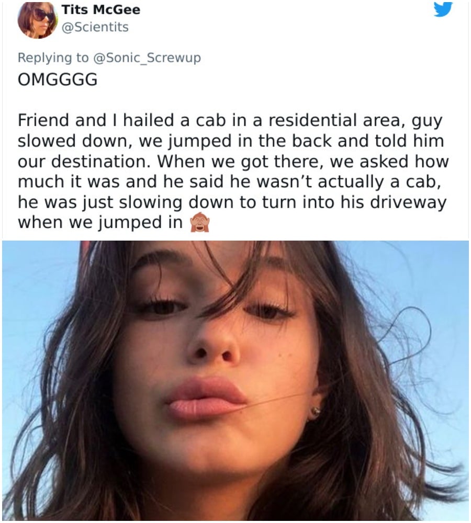Open the @Scientits handle

click(95, 27)
